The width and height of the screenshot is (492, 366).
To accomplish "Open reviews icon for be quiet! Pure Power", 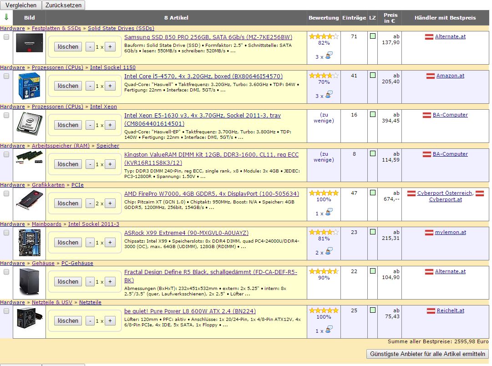I will pyautogui.click(x=329, y=330).
